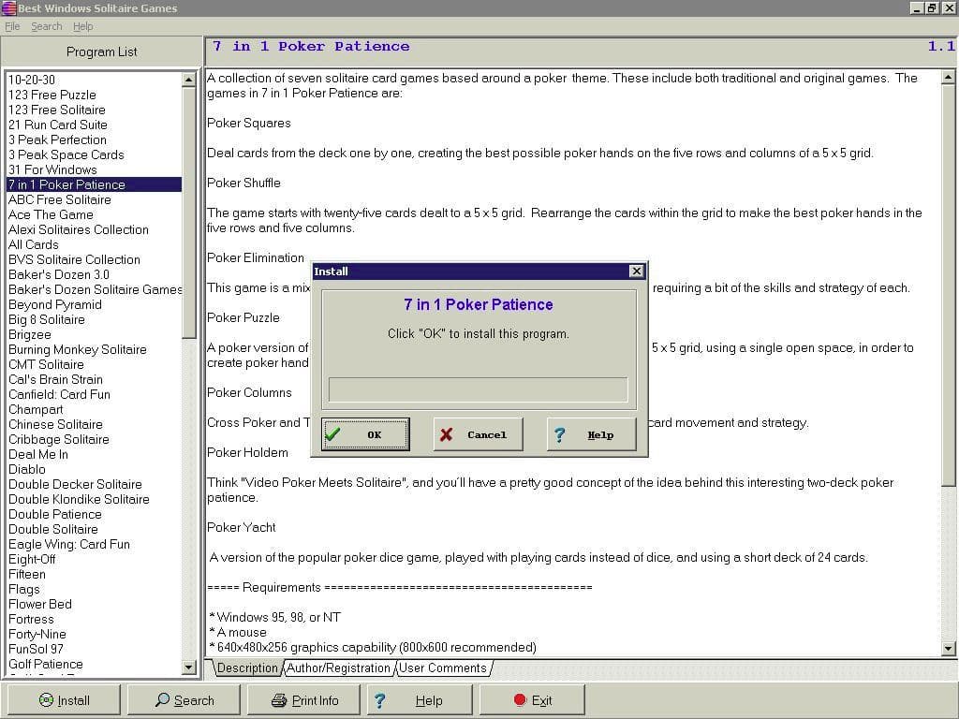Select Alexi Solitaires Collection entry
The image size is (959, 719).
(x=95, y=229)
